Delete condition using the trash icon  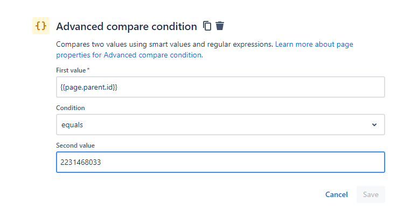[x=220, y=26]
